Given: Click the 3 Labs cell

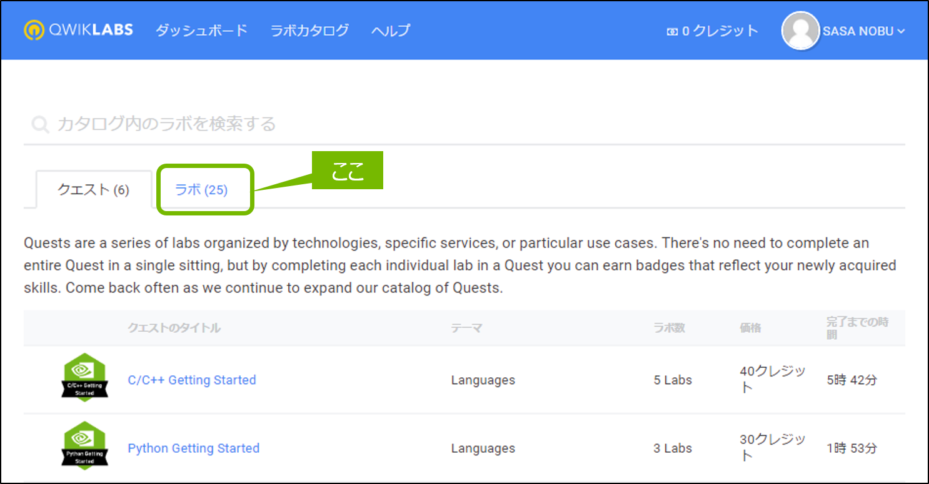Looking at the screenshot, I should tap(673, 448).
